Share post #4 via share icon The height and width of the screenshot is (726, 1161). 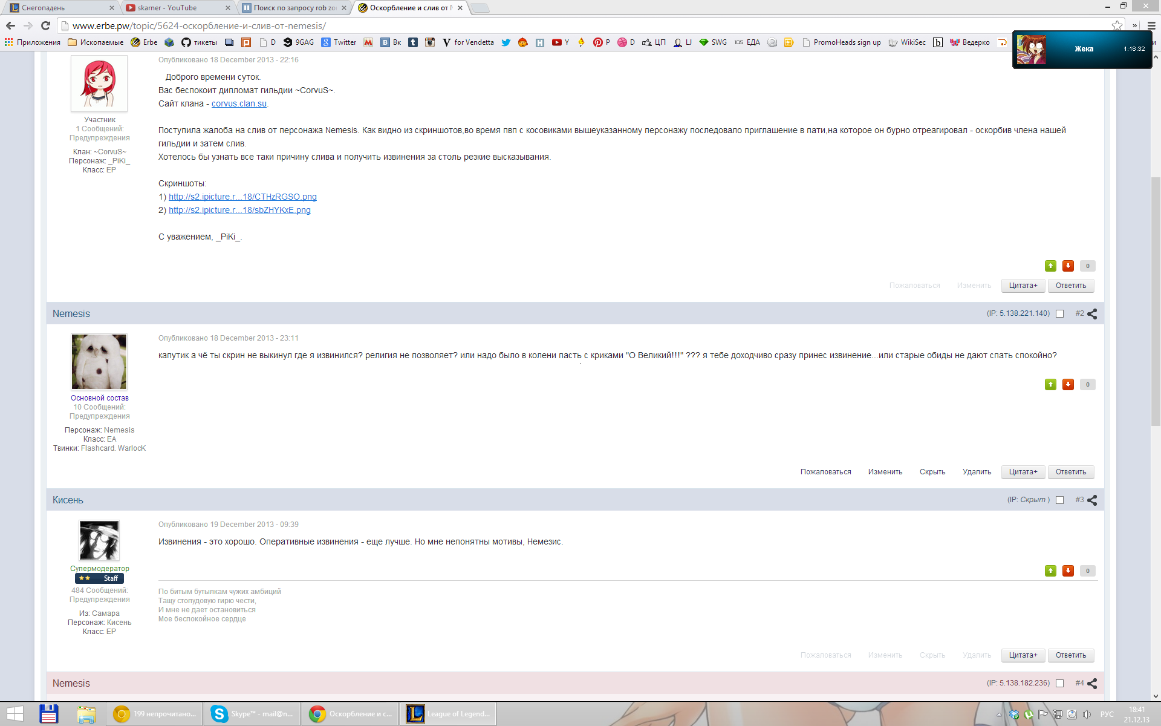tap(1092, 683)
